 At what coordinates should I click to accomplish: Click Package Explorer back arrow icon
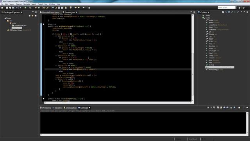30,16
